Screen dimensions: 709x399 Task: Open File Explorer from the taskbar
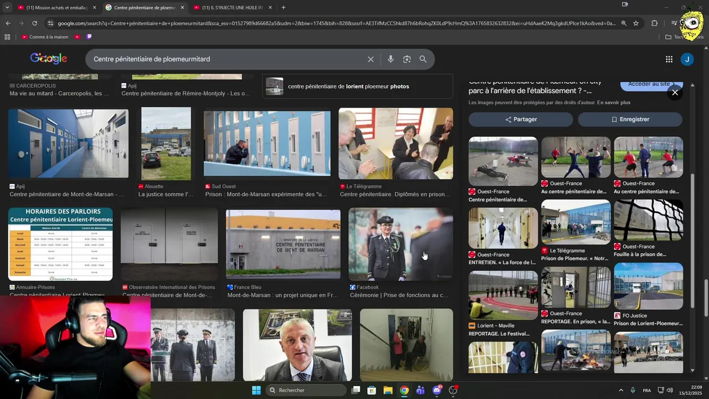pos(388,390)
